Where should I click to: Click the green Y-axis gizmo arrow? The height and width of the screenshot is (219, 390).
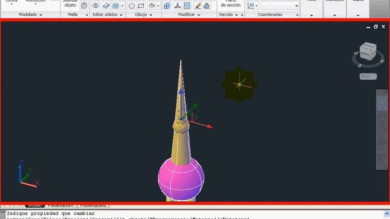195,106
